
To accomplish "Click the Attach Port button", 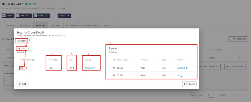I will [x=238, y=39].
